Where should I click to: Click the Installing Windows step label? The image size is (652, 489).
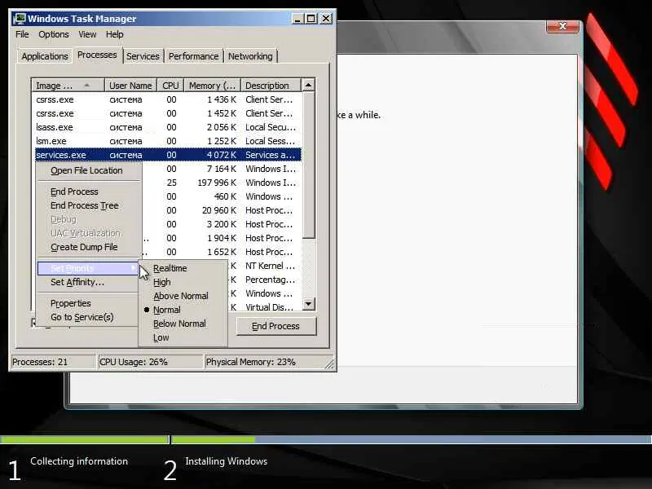(227, 461)
